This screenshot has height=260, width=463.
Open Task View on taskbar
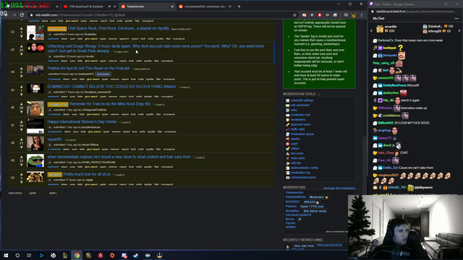click(29, 255)
